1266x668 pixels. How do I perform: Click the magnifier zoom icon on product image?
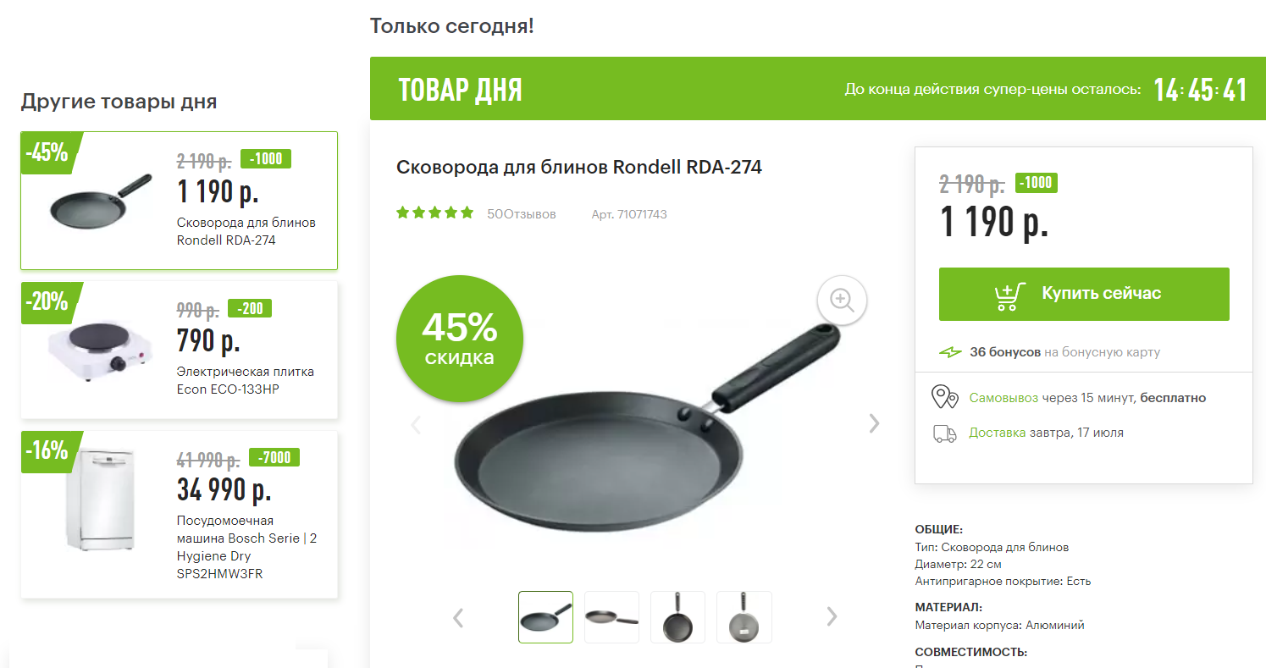842,300
